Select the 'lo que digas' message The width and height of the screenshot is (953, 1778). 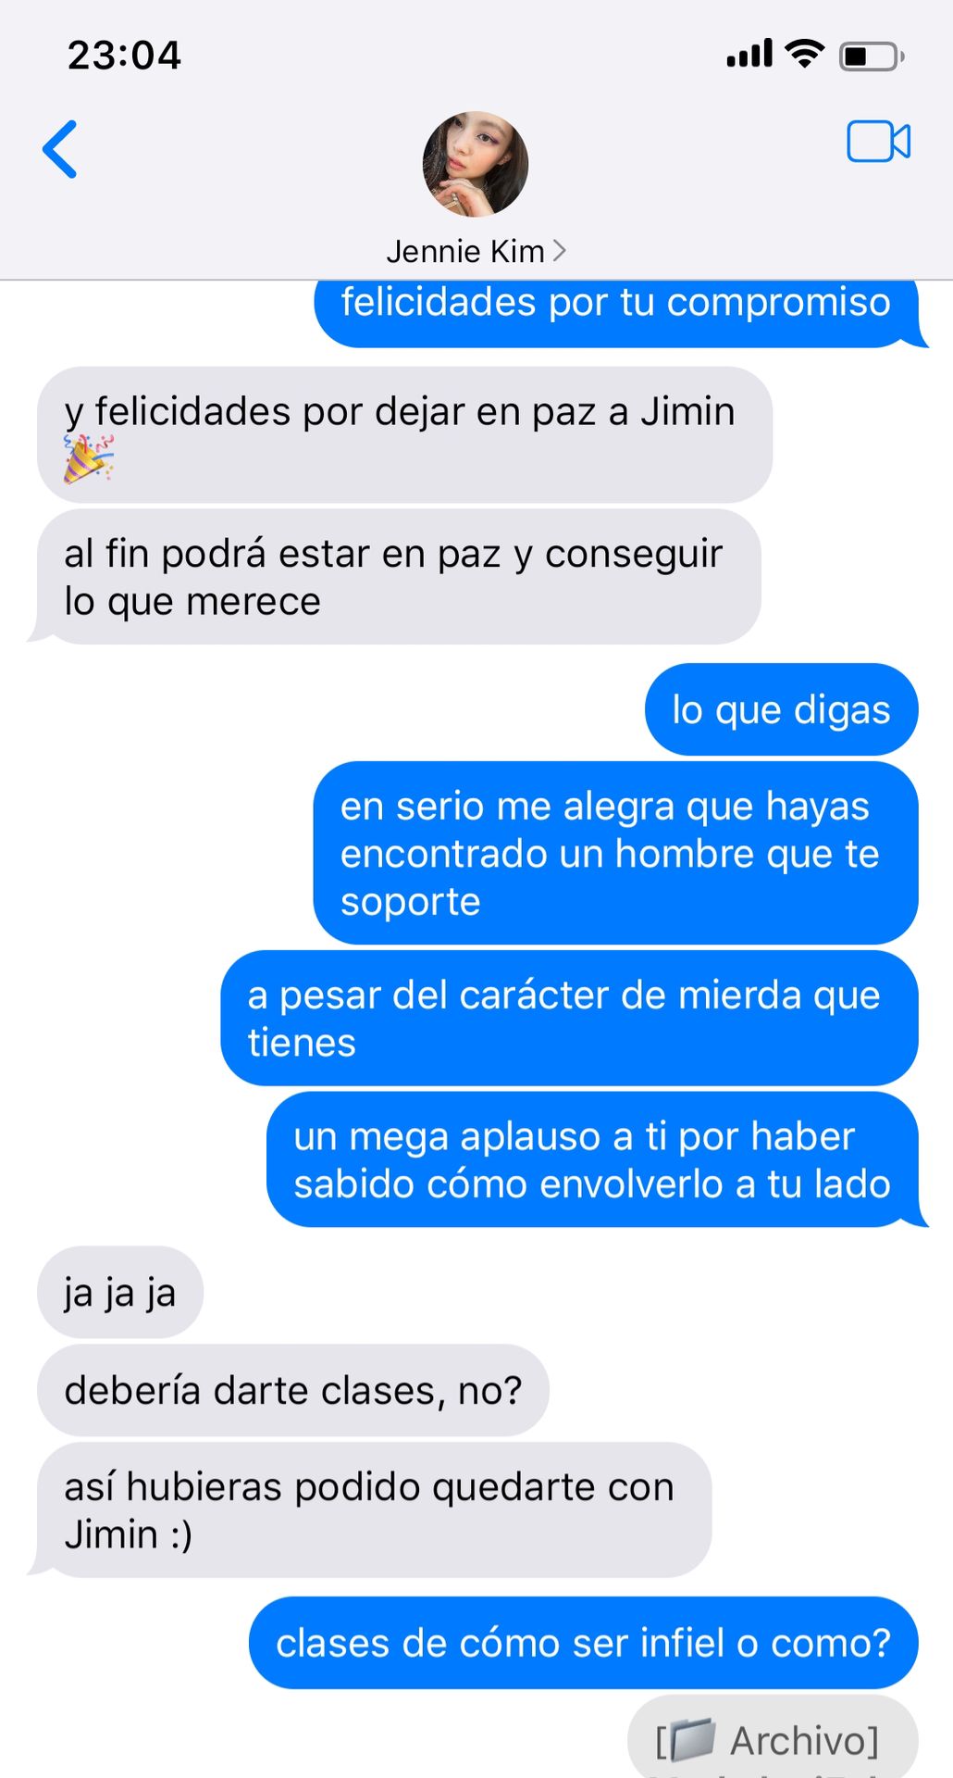pos(781,709)
